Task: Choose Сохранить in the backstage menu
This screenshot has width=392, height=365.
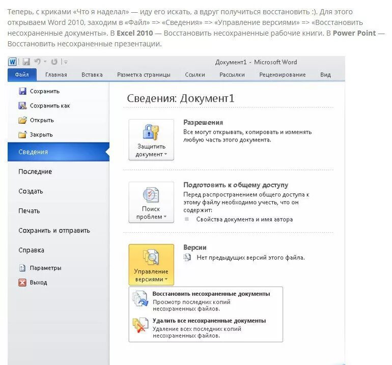Action: tap(45, 91)
